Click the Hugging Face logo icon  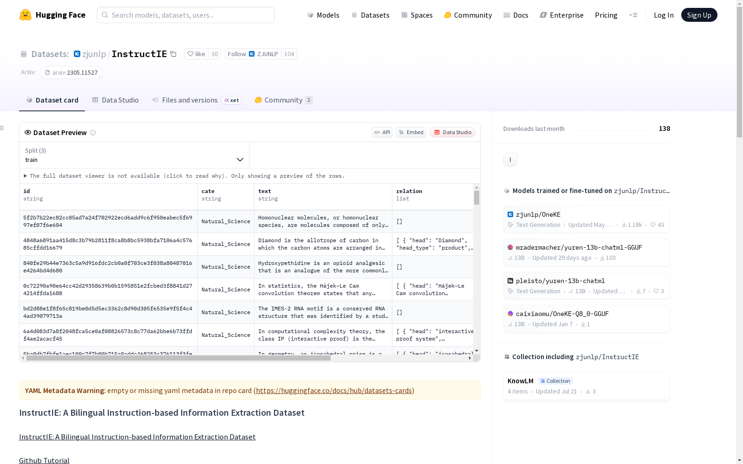click(x=26, y=15)
